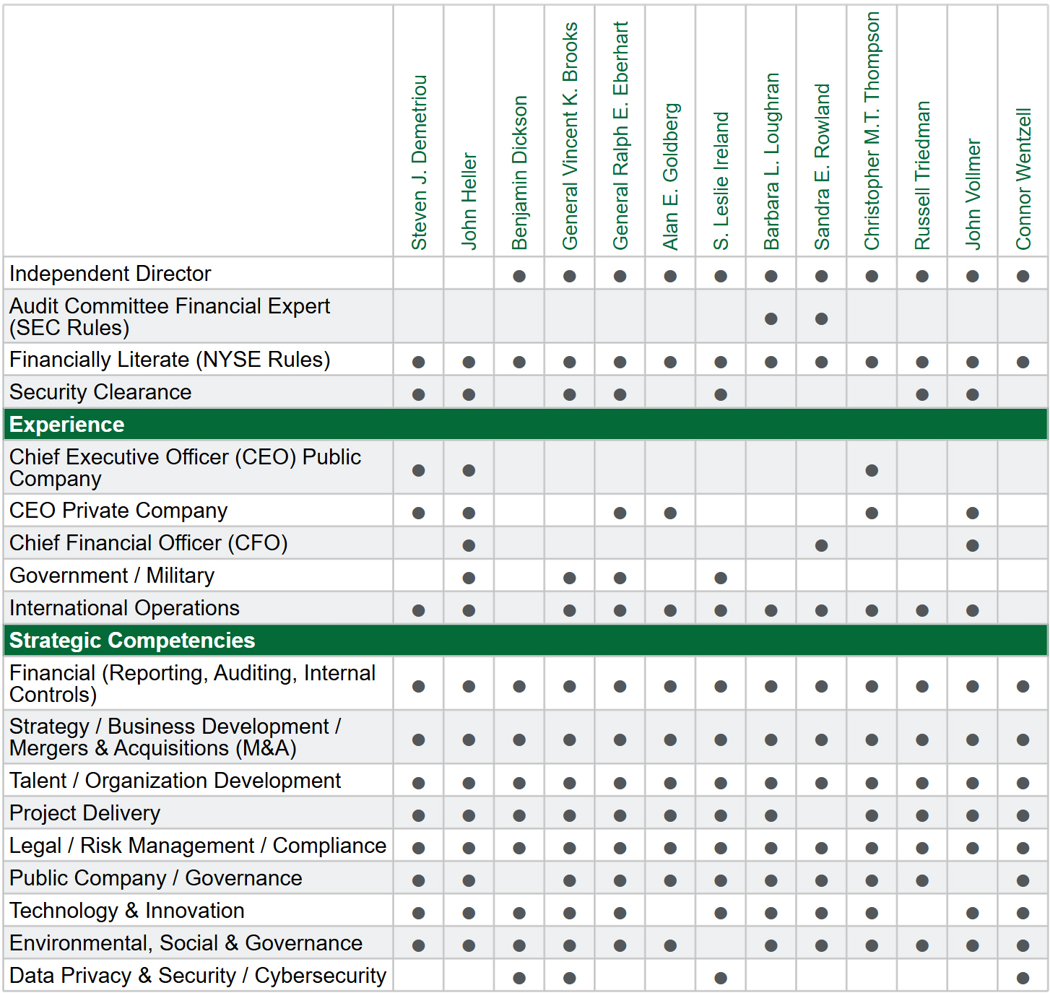
Task: Click Chief Financial Officer dot for John Vollmer
Action: pos(973,545)
